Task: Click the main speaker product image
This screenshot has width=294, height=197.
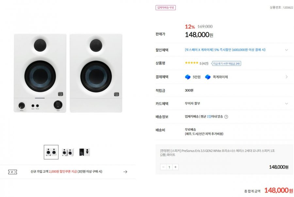Action: 68,73
